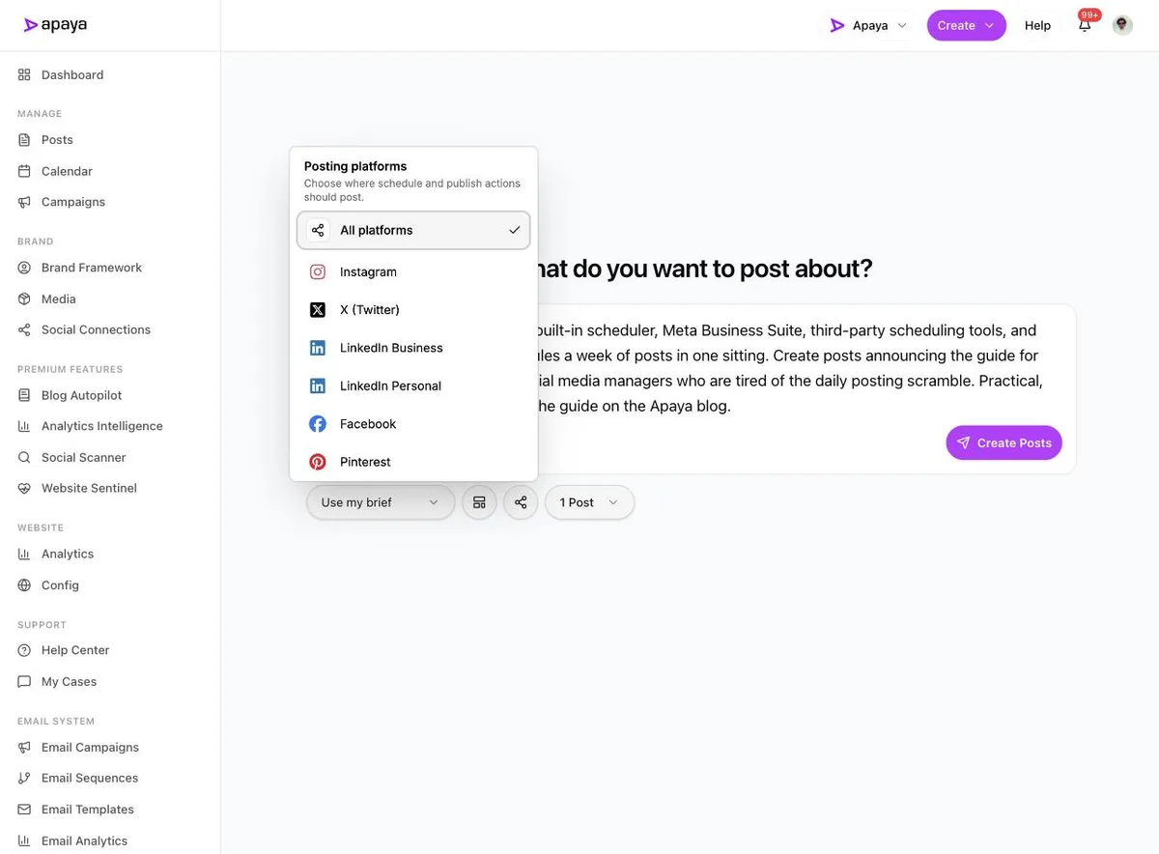
Task: Choose Instagram in posting platforms
Action: click(x=413, y=272)
